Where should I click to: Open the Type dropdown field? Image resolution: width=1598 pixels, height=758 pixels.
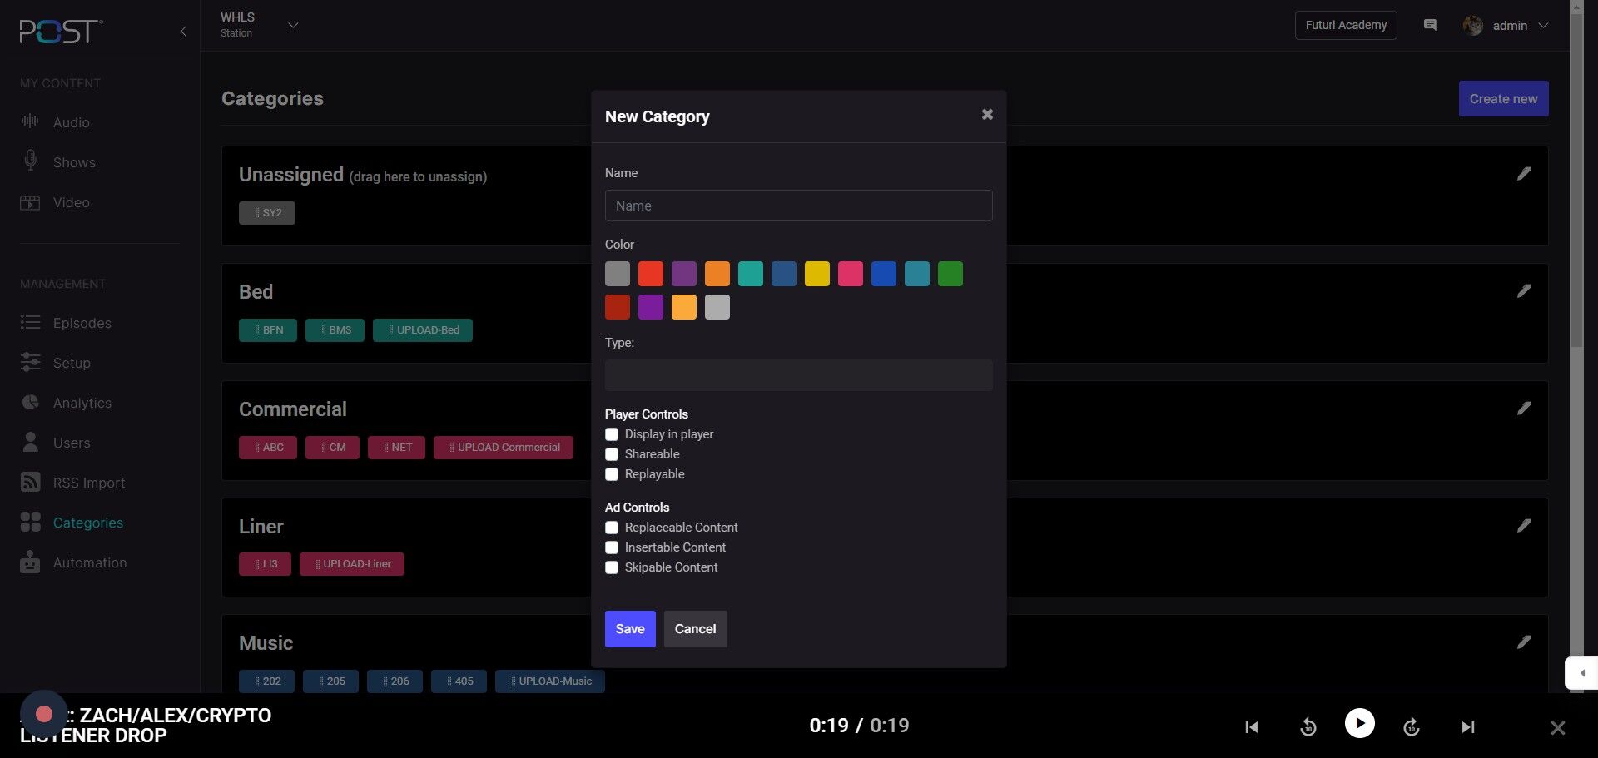coord(798,375)
